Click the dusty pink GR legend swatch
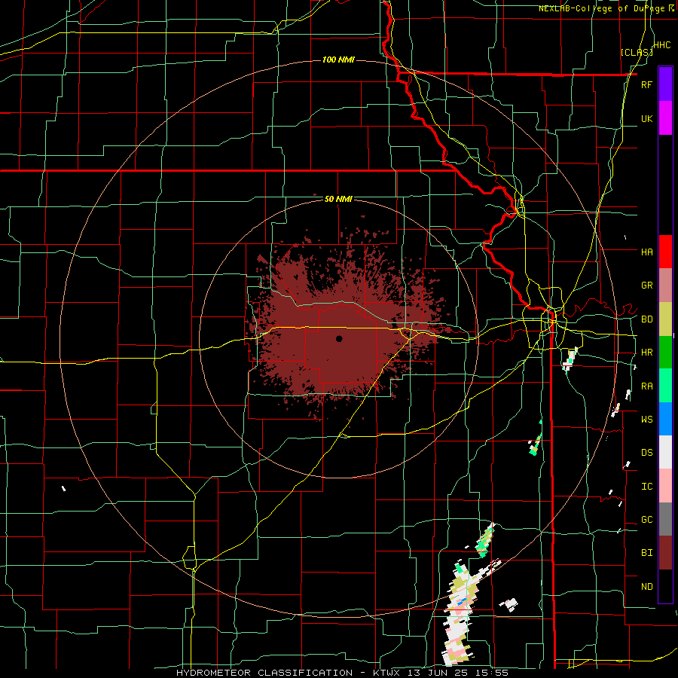Image resolution: width=678 pixels, height=678 pixels. point(665,286)
